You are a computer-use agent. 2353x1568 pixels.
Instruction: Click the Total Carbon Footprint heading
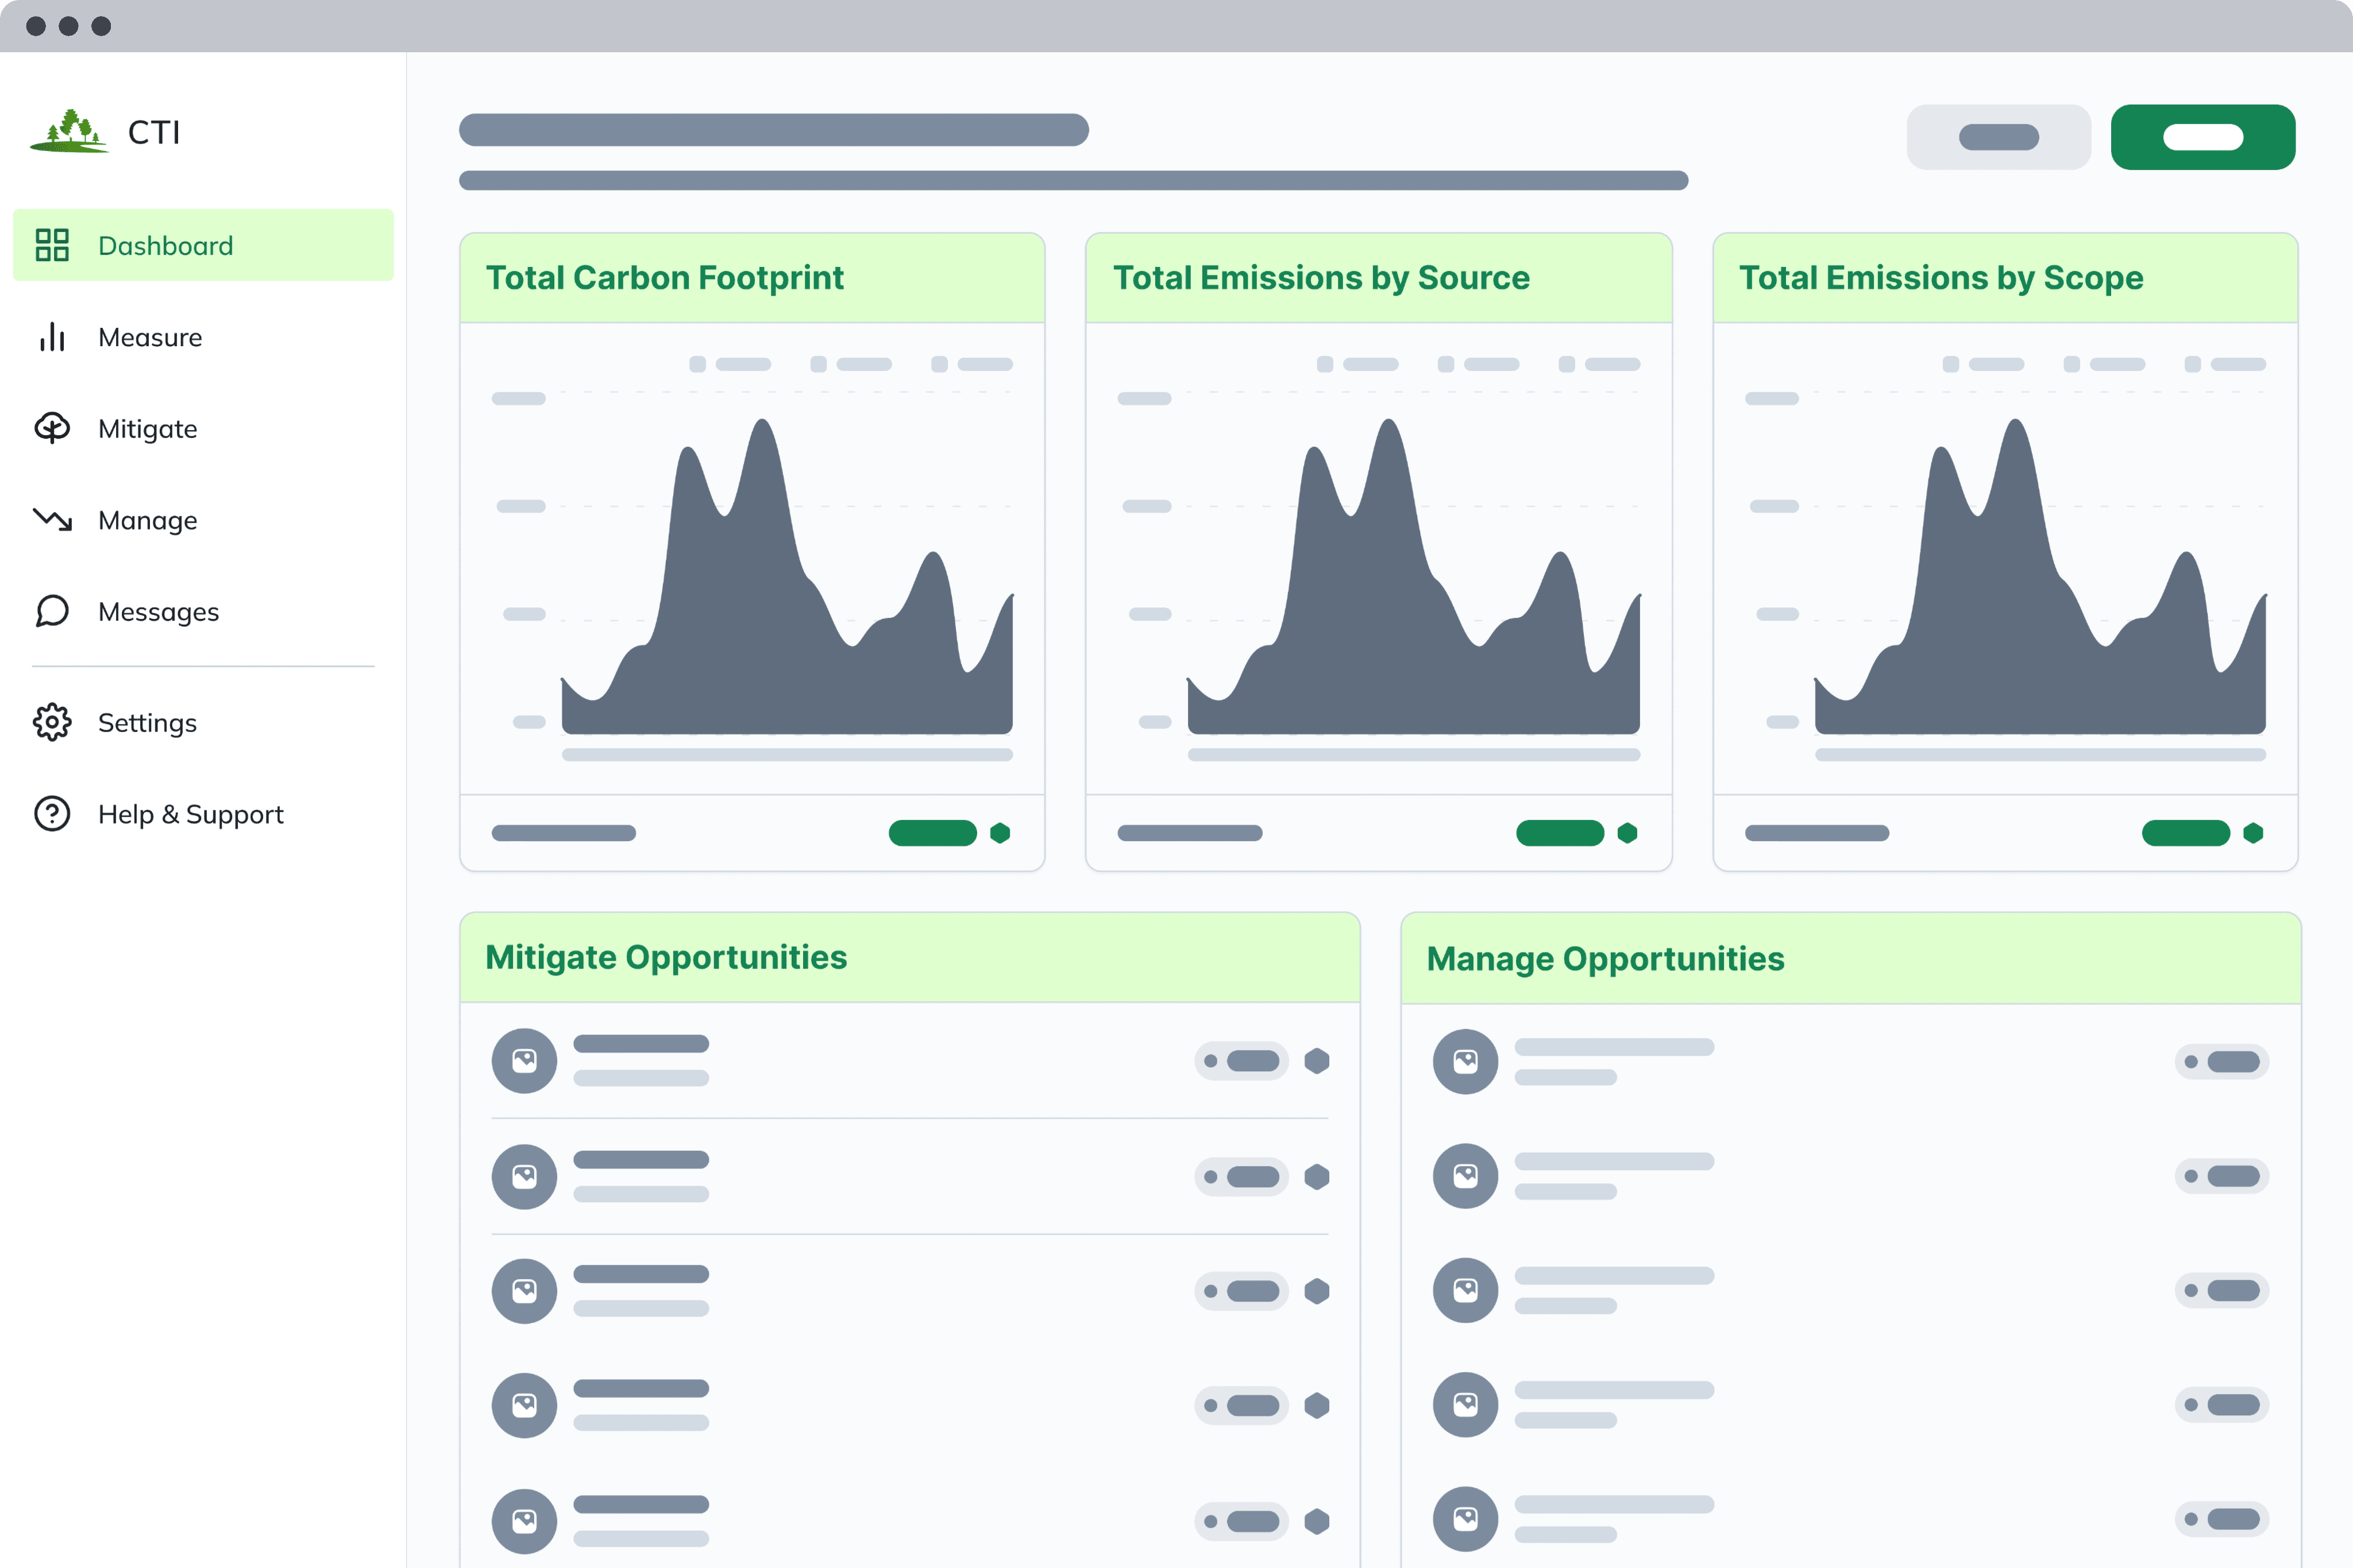click(x=664, y=278)
